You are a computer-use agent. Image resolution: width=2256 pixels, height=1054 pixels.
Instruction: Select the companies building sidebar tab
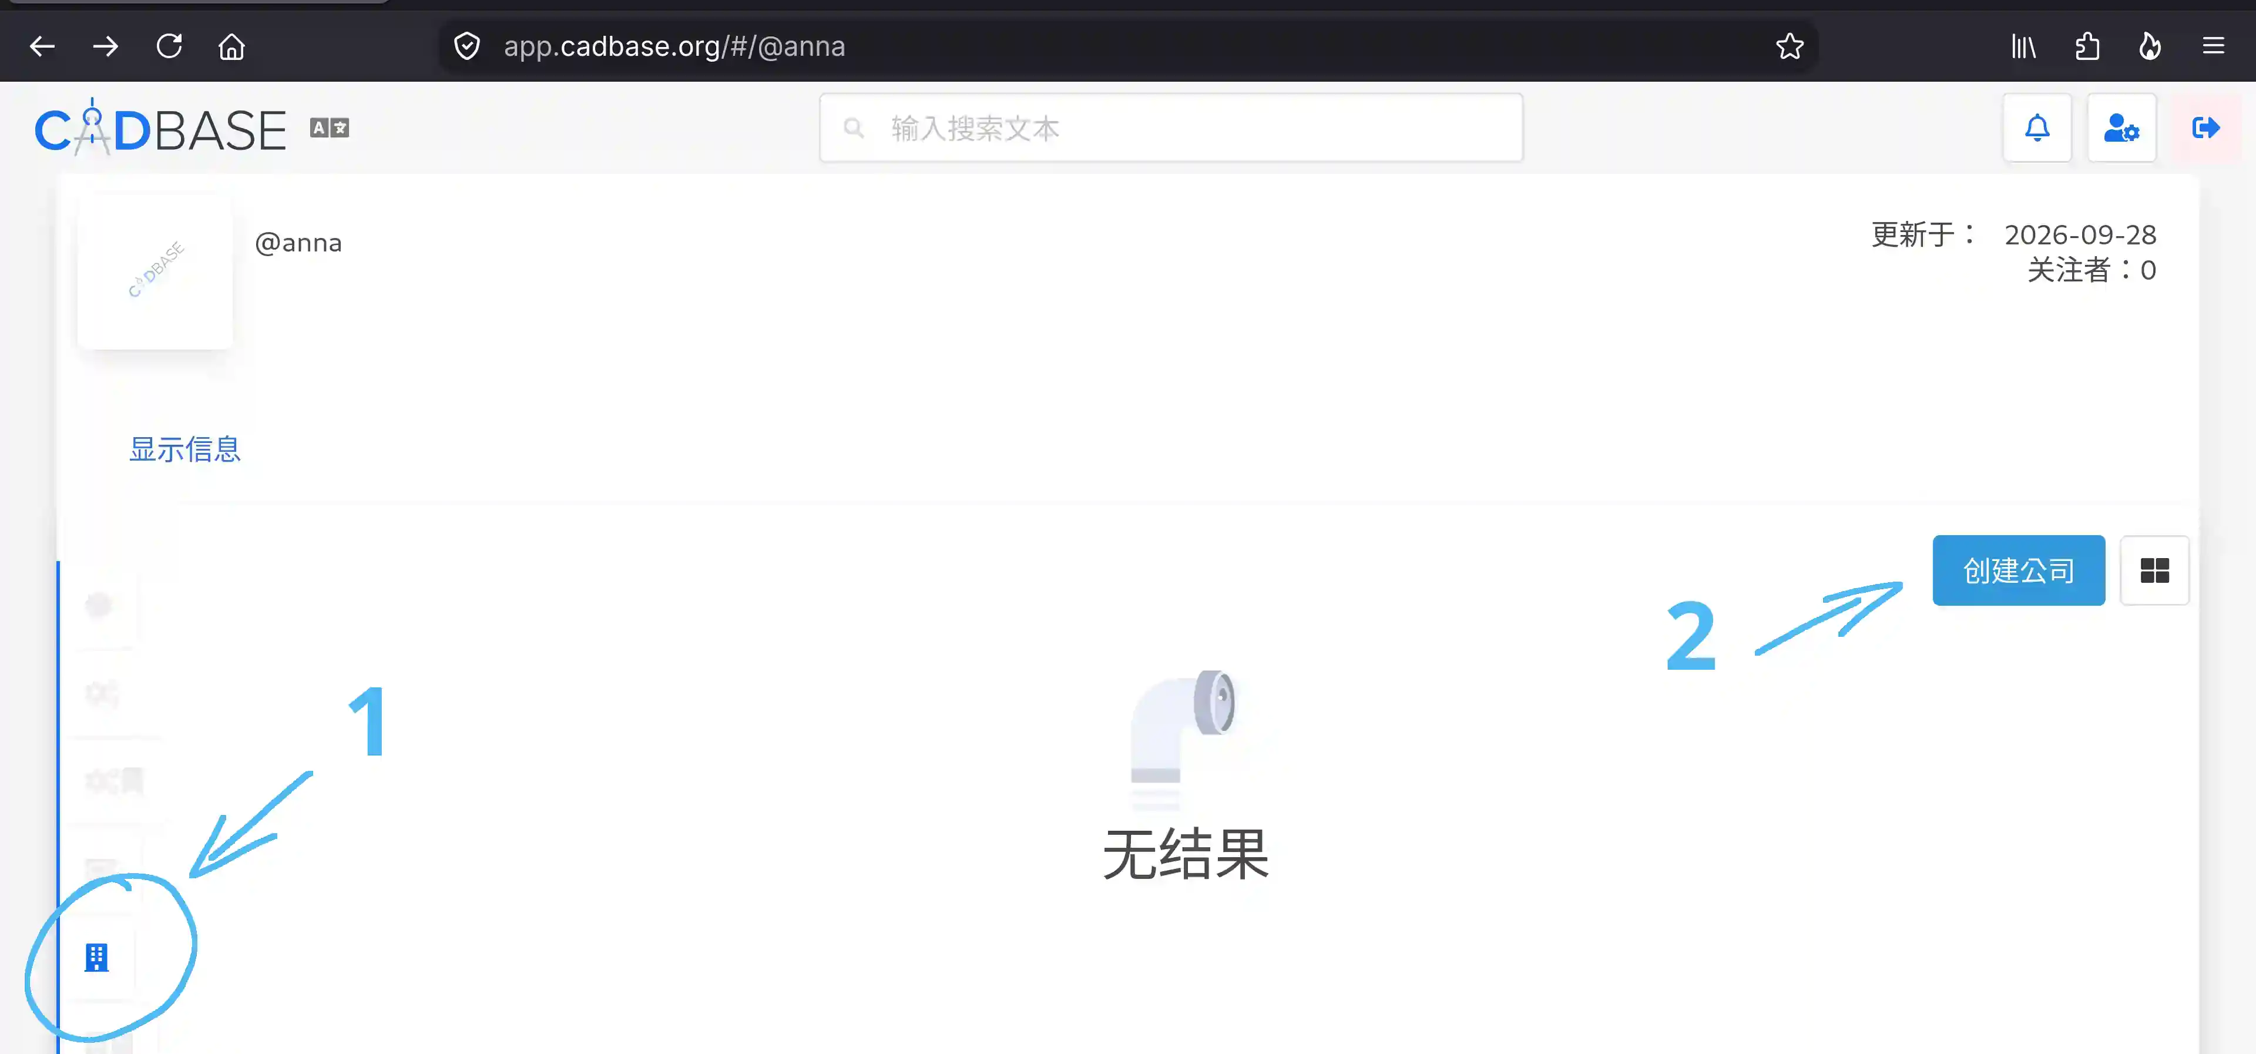(96, 958)
